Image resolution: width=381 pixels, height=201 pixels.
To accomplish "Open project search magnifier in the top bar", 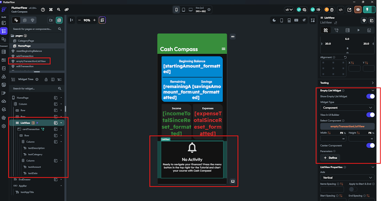I will 59,10.
